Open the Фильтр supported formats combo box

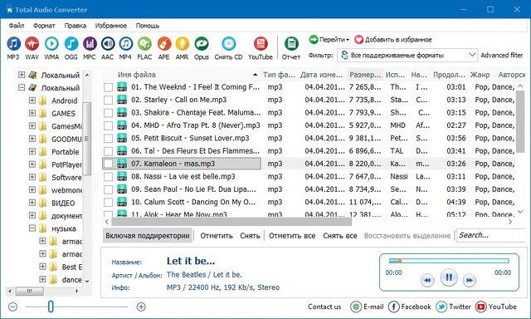[x=407, y=56]
